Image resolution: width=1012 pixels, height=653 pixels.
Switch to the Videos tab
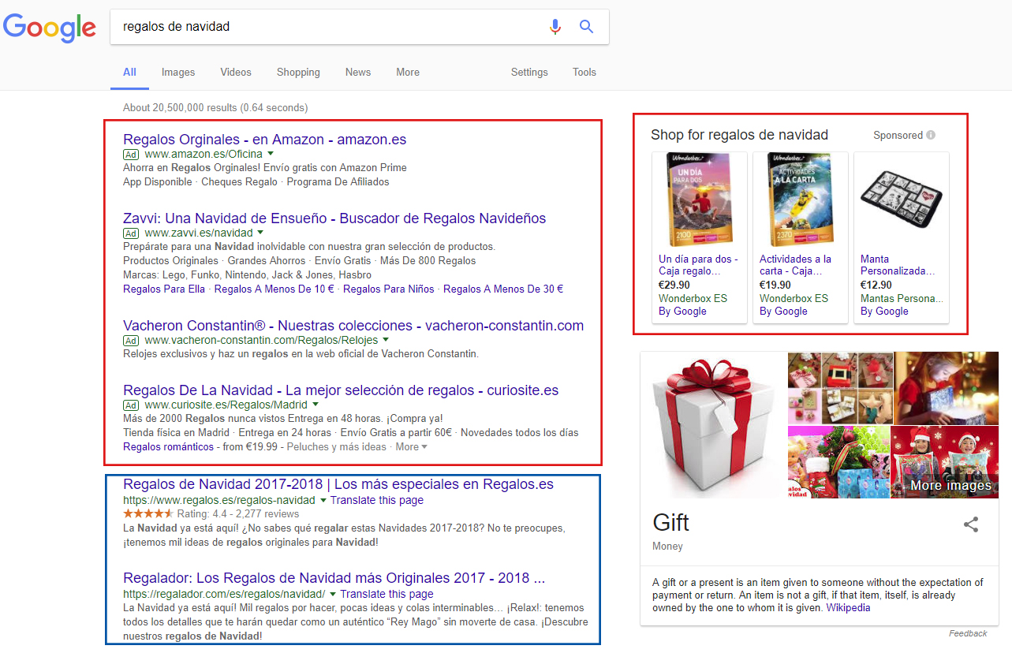(236, 72)
